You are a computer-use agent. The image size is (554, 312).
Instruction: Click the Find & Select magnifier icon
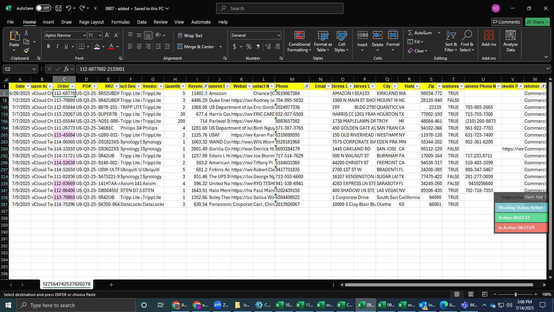click(x=467, y=35)
